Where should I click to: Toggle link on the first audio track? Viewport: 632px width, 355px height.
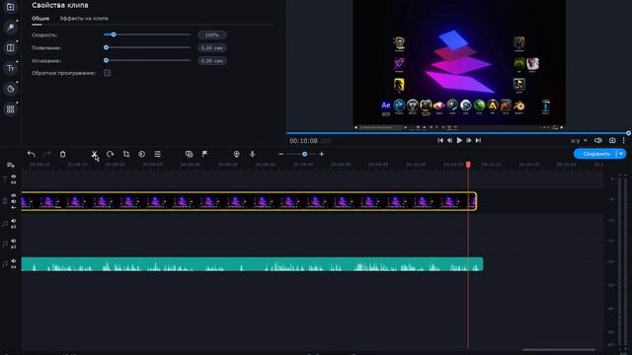pos(13,227)
